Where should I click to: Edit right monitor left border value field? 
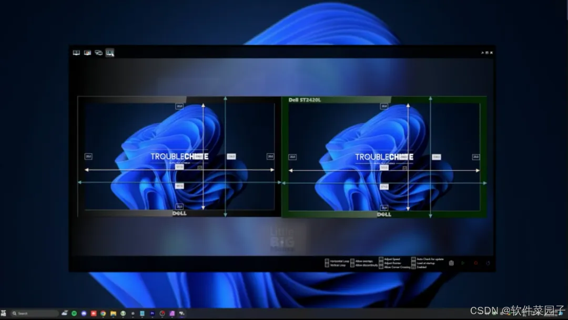tap(292, 157)
